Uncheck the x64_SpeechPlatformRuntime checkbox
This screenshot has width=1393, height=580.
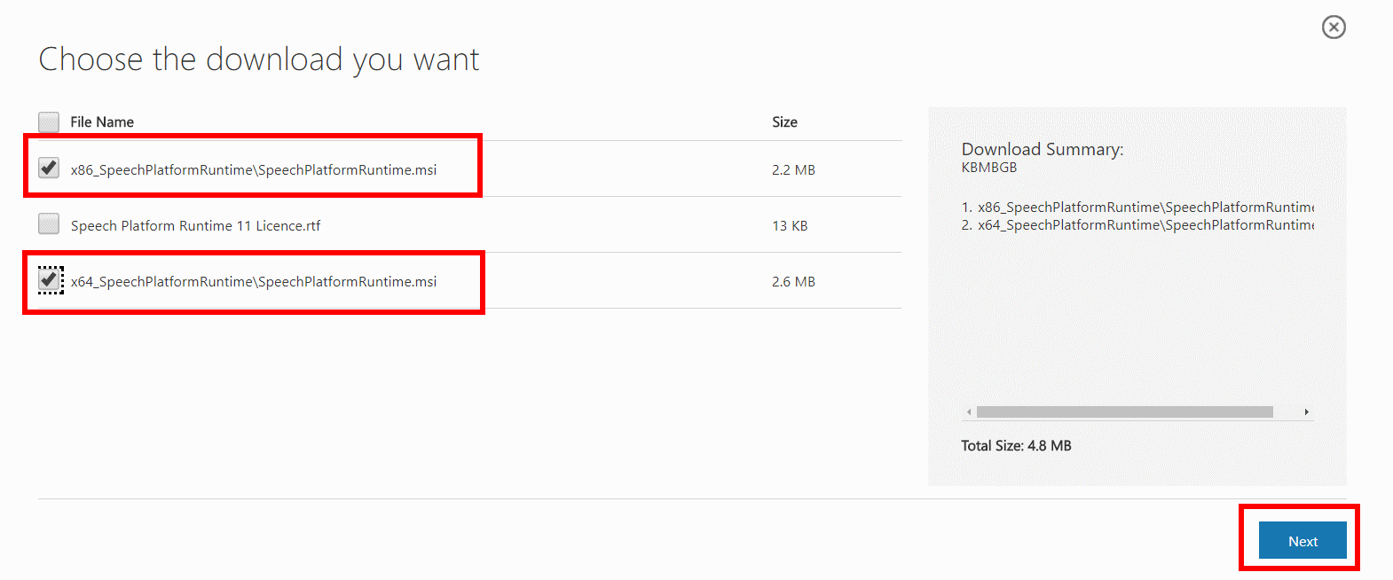pos(50,279)
